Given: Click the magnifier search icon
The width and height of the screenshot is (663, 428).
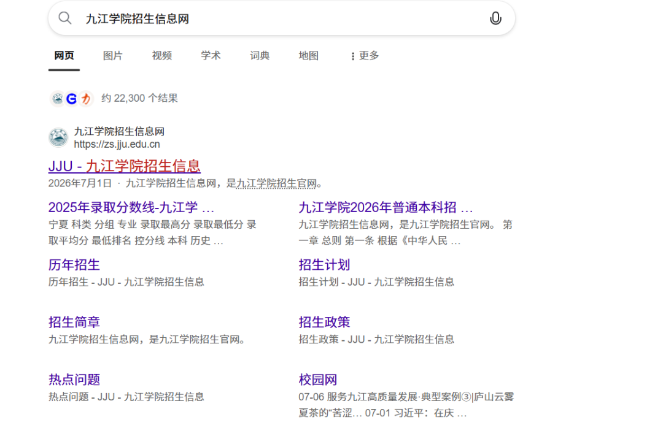Looking at the screenshot, I should (64, 18).
